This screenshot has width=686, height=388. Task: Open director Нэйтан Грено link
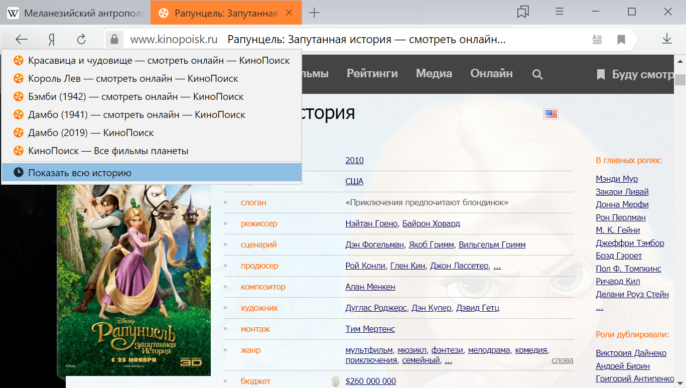[371, 223]
